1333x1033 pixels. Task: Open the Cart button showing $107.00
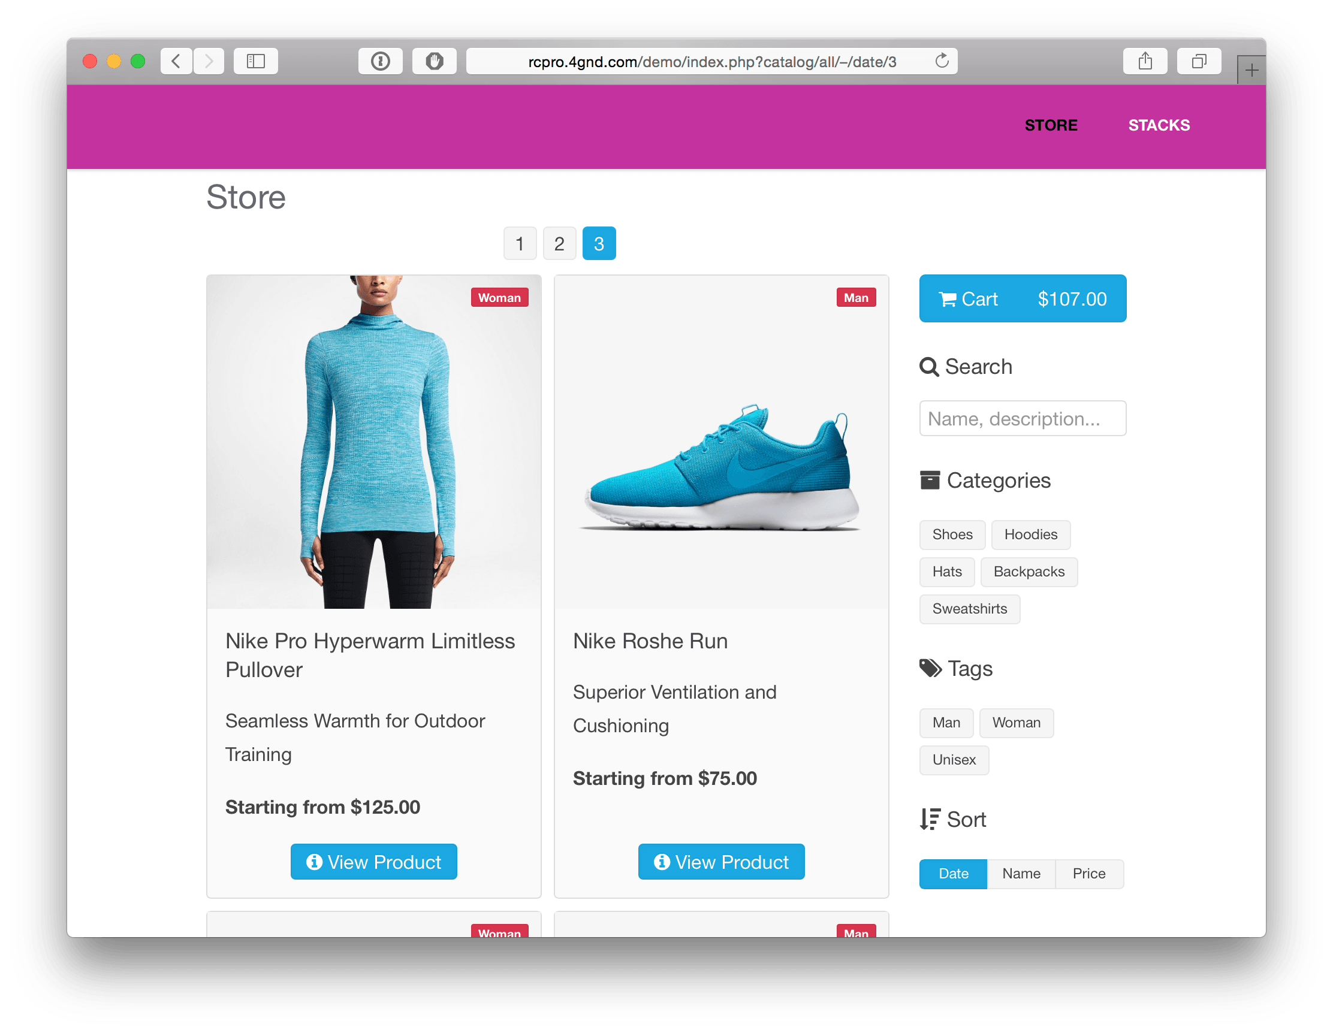point(1023,298)
